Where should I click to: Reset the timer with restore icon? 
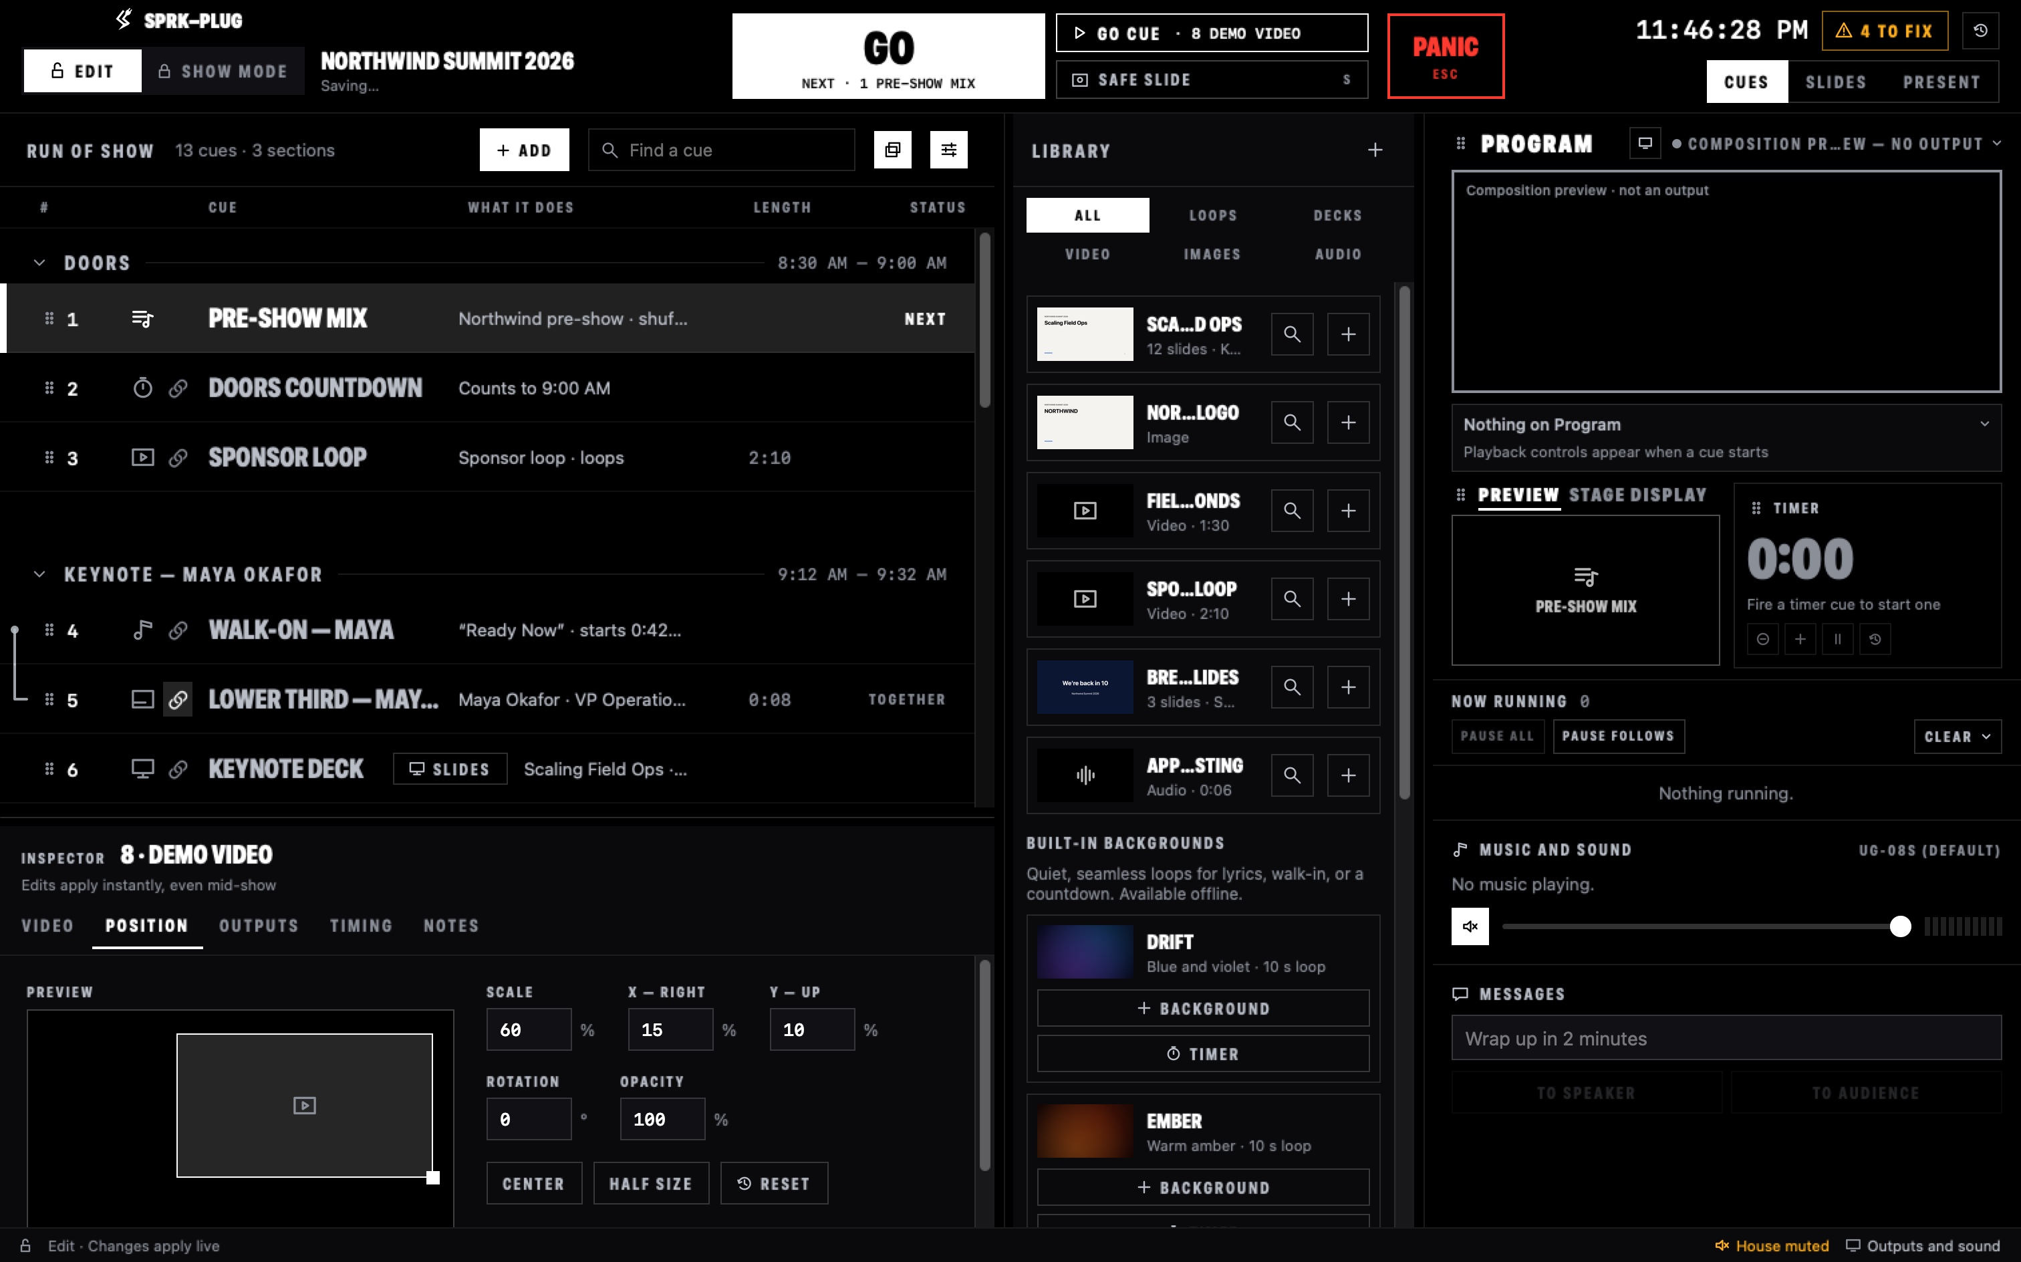click(x=1875, y=639)
